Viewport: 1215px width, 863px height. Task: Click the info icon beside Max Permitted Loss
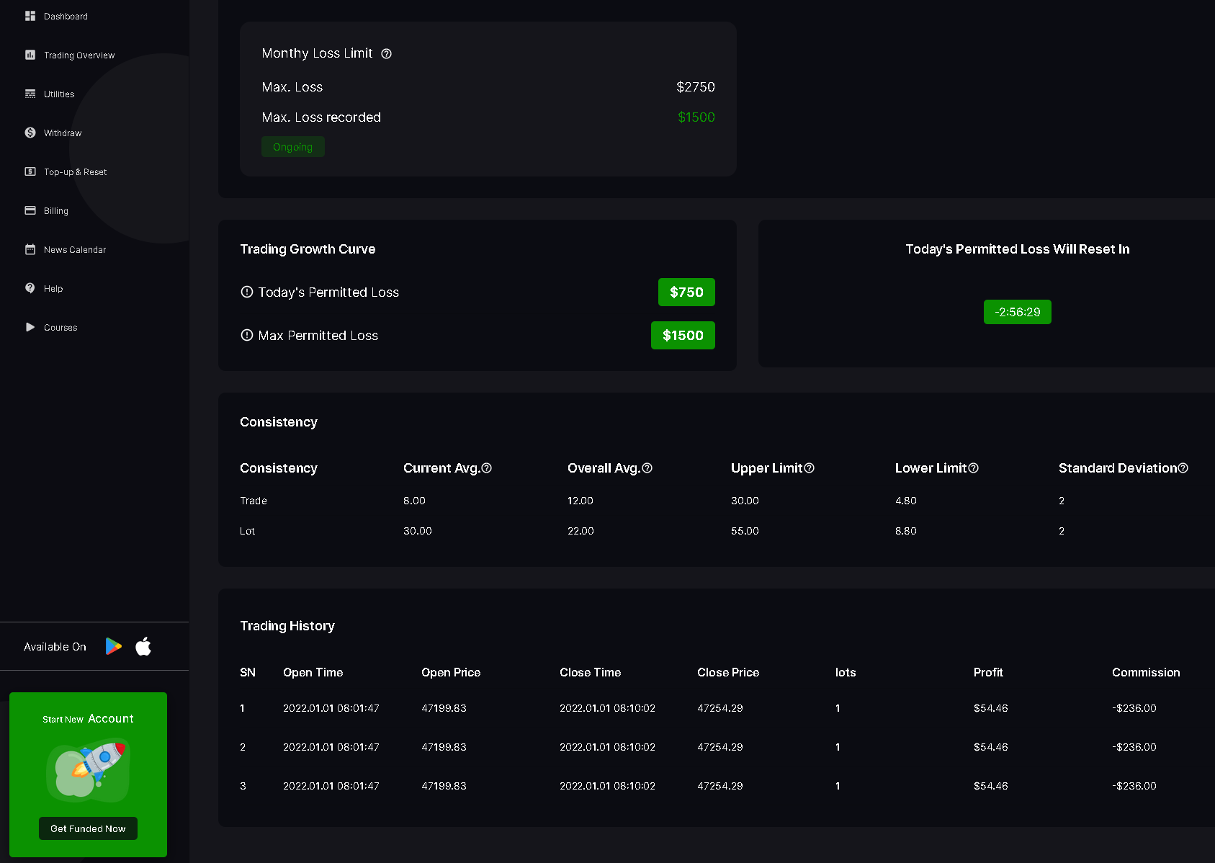246,335
